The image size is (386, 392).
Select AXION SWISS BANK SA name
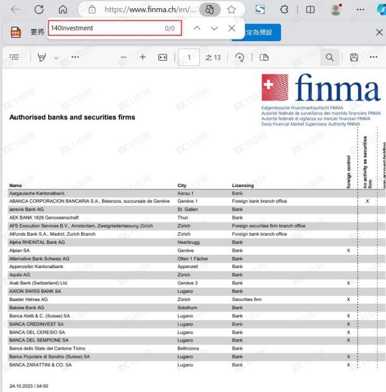(35, 291)
